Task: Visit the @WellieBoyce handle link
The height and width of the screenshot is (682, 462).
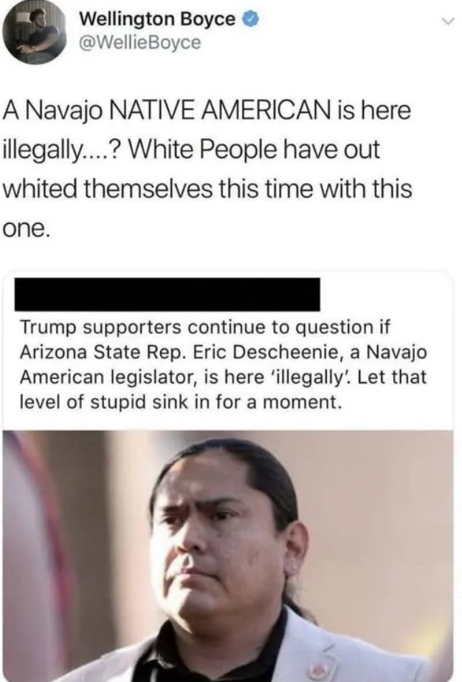Action: 140,42
